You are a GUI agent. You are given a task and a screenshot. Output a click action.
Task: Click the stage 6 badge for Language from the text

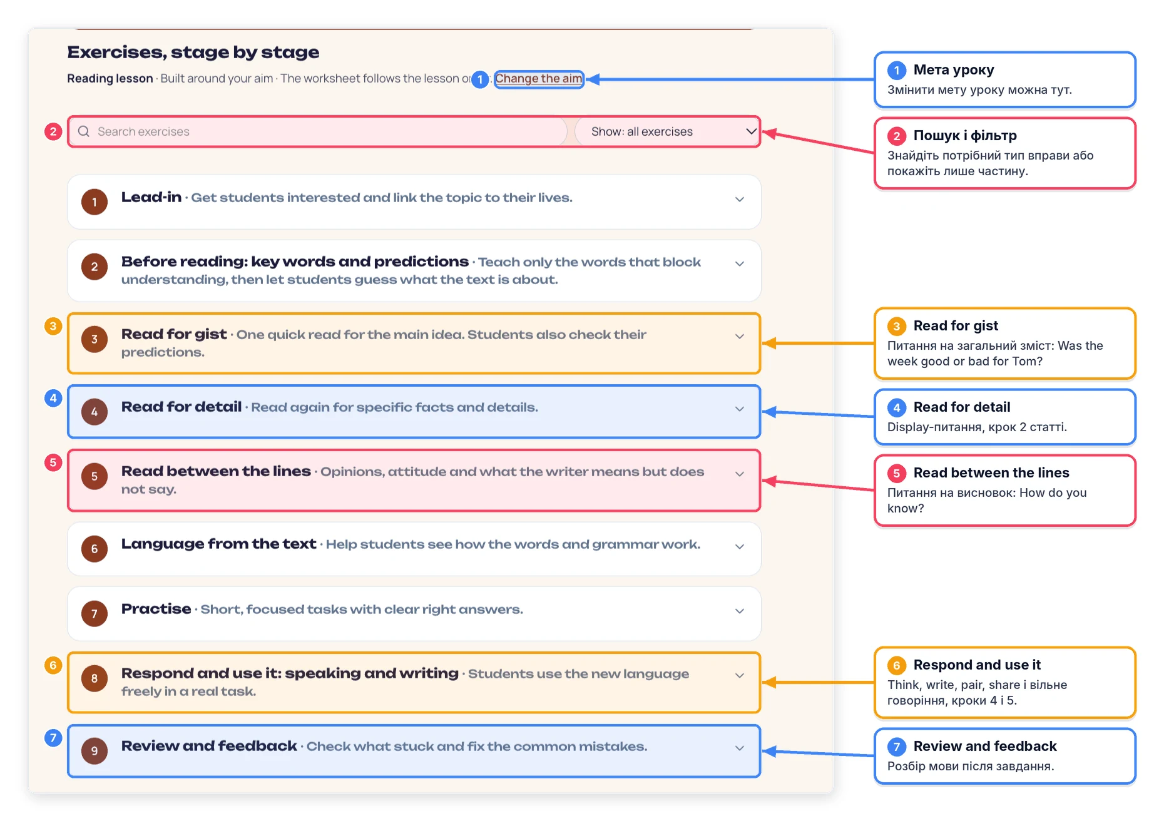coord(94,549)
